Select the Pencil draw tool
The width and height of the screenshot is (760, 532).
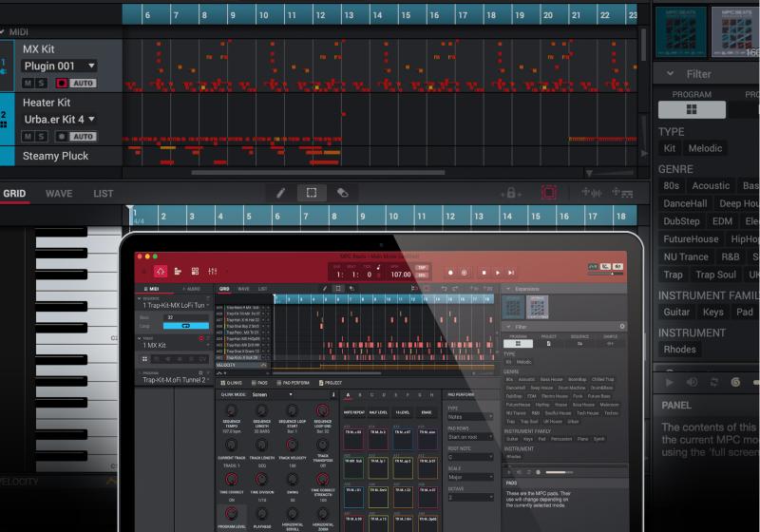tap(280, 193)
